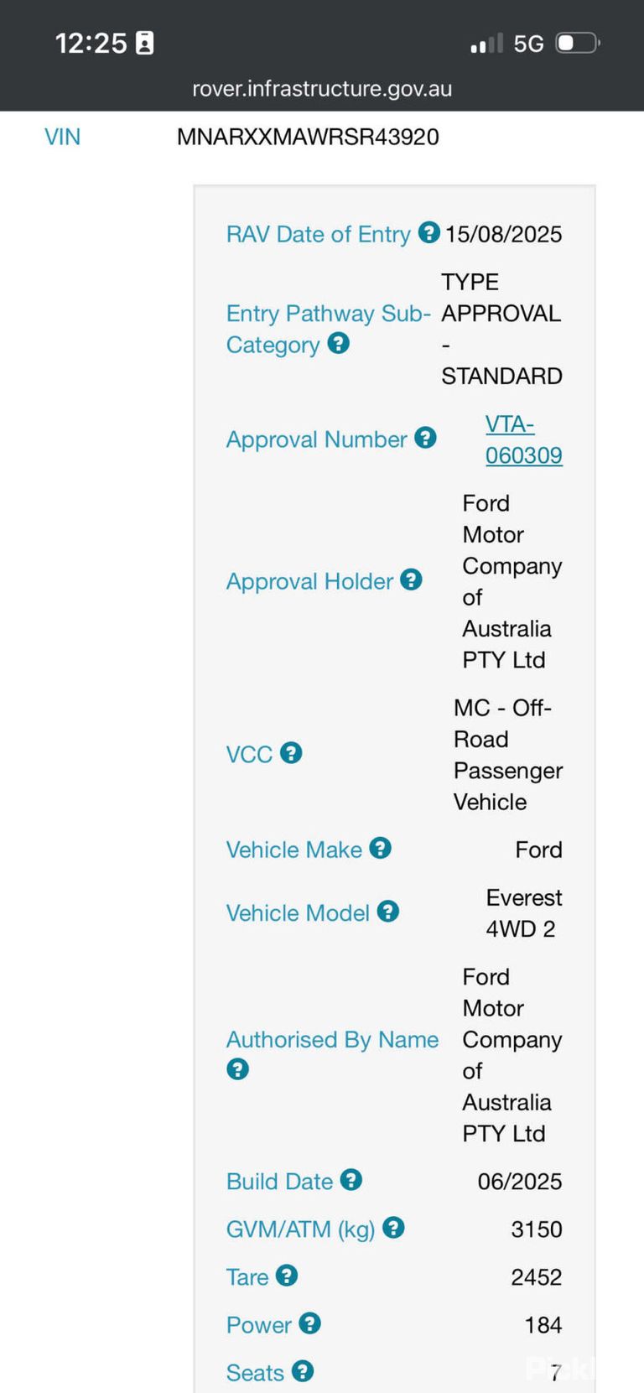Open the Approval Holder help icon

pyautogui.click(x=411, y=580)
